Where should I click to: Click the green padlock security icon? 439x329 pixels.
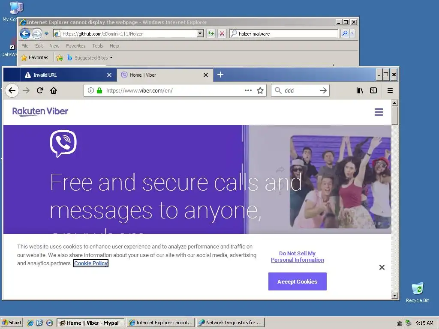[99, 90]
